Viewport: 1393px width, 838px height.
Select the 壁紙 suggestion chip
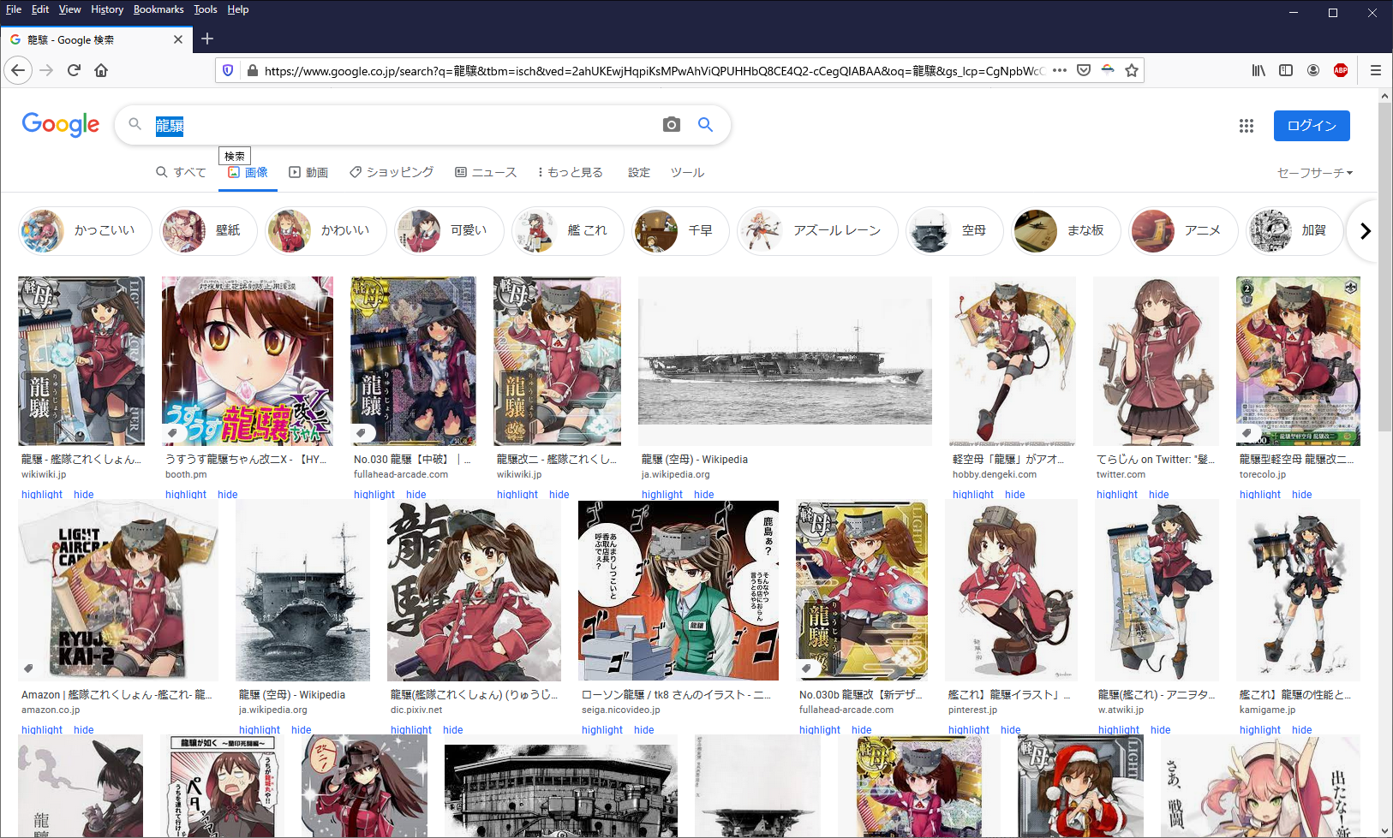point(208,230)
